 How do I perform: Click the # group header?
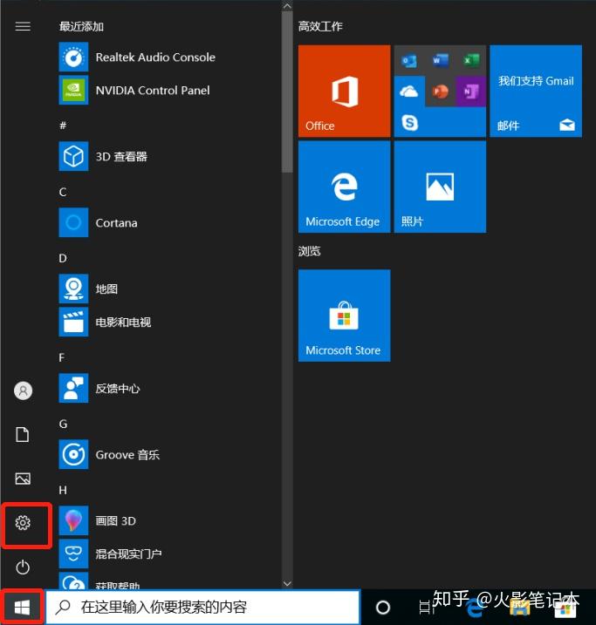tap(63, 126)
